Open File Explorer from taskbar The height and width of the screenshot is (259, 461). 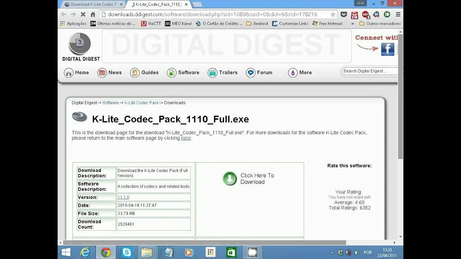147,253
